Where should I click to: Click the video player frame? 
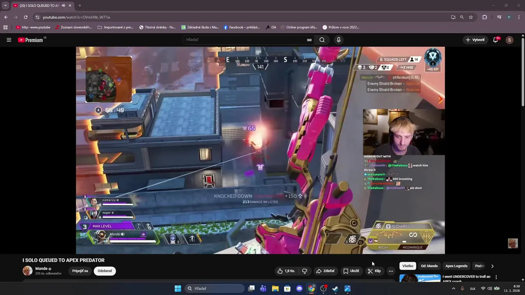260,150
